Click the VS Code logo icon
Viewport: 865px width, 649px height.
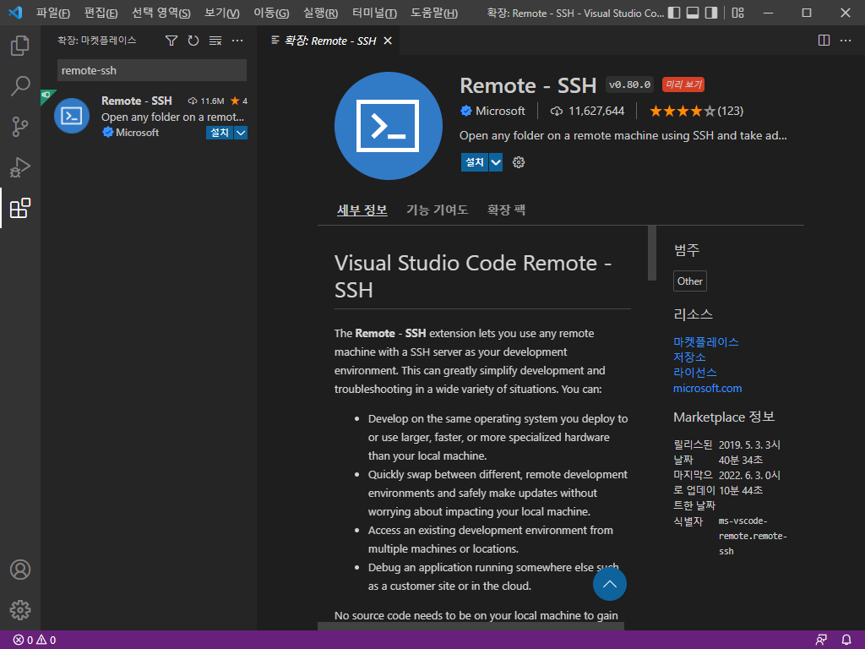click(15, 13)
